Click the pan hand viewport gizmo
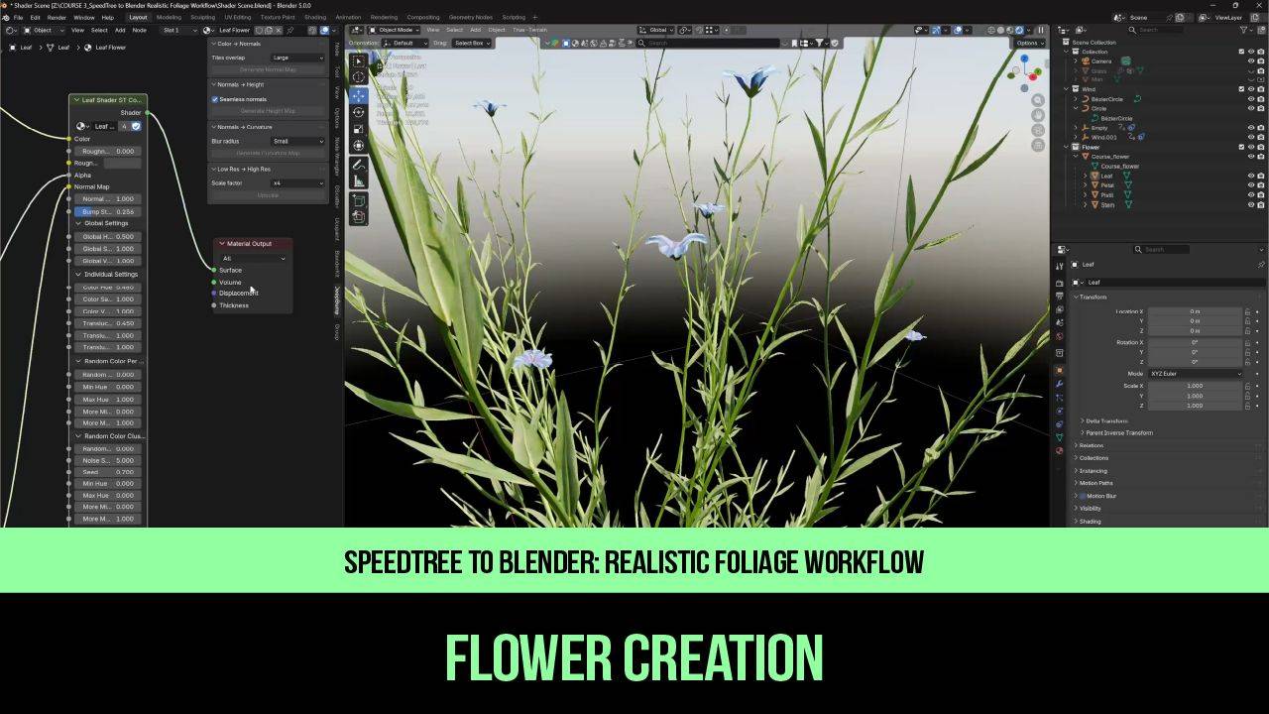The image size is (1269, 714). pos(1038,115)
